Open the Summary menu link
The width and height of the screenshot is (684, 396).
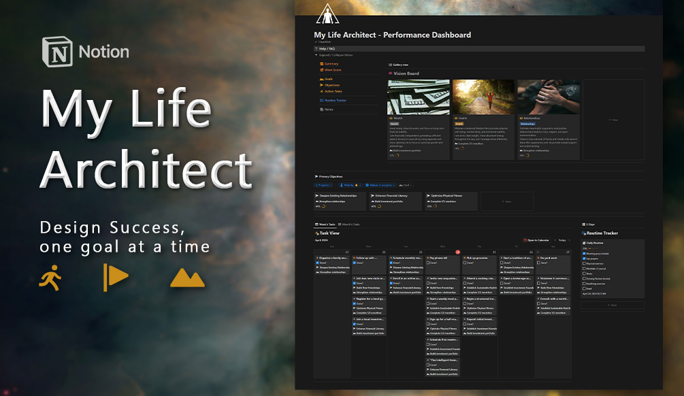(x=331, y=64)
